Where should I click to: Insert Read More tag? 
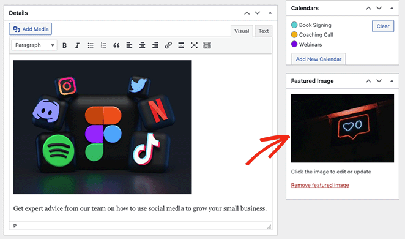(x=181, y=45)
